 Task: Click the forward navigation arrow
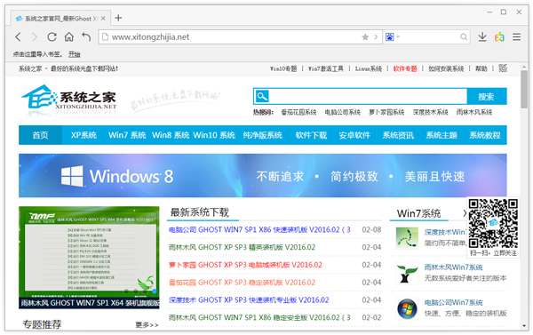[35, 36]
